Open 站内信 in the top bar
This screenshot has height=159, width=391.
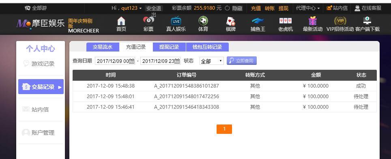click(x=337, y=8)
